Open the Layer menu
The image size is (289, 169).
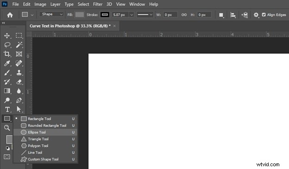click(55, 4)
